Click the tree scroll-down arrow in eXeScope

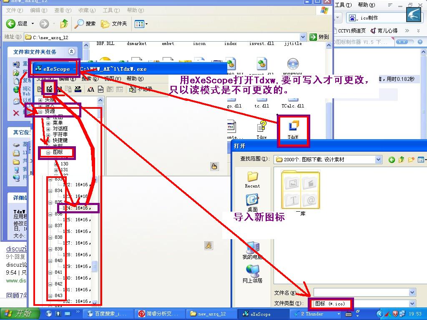click(95, 302)
